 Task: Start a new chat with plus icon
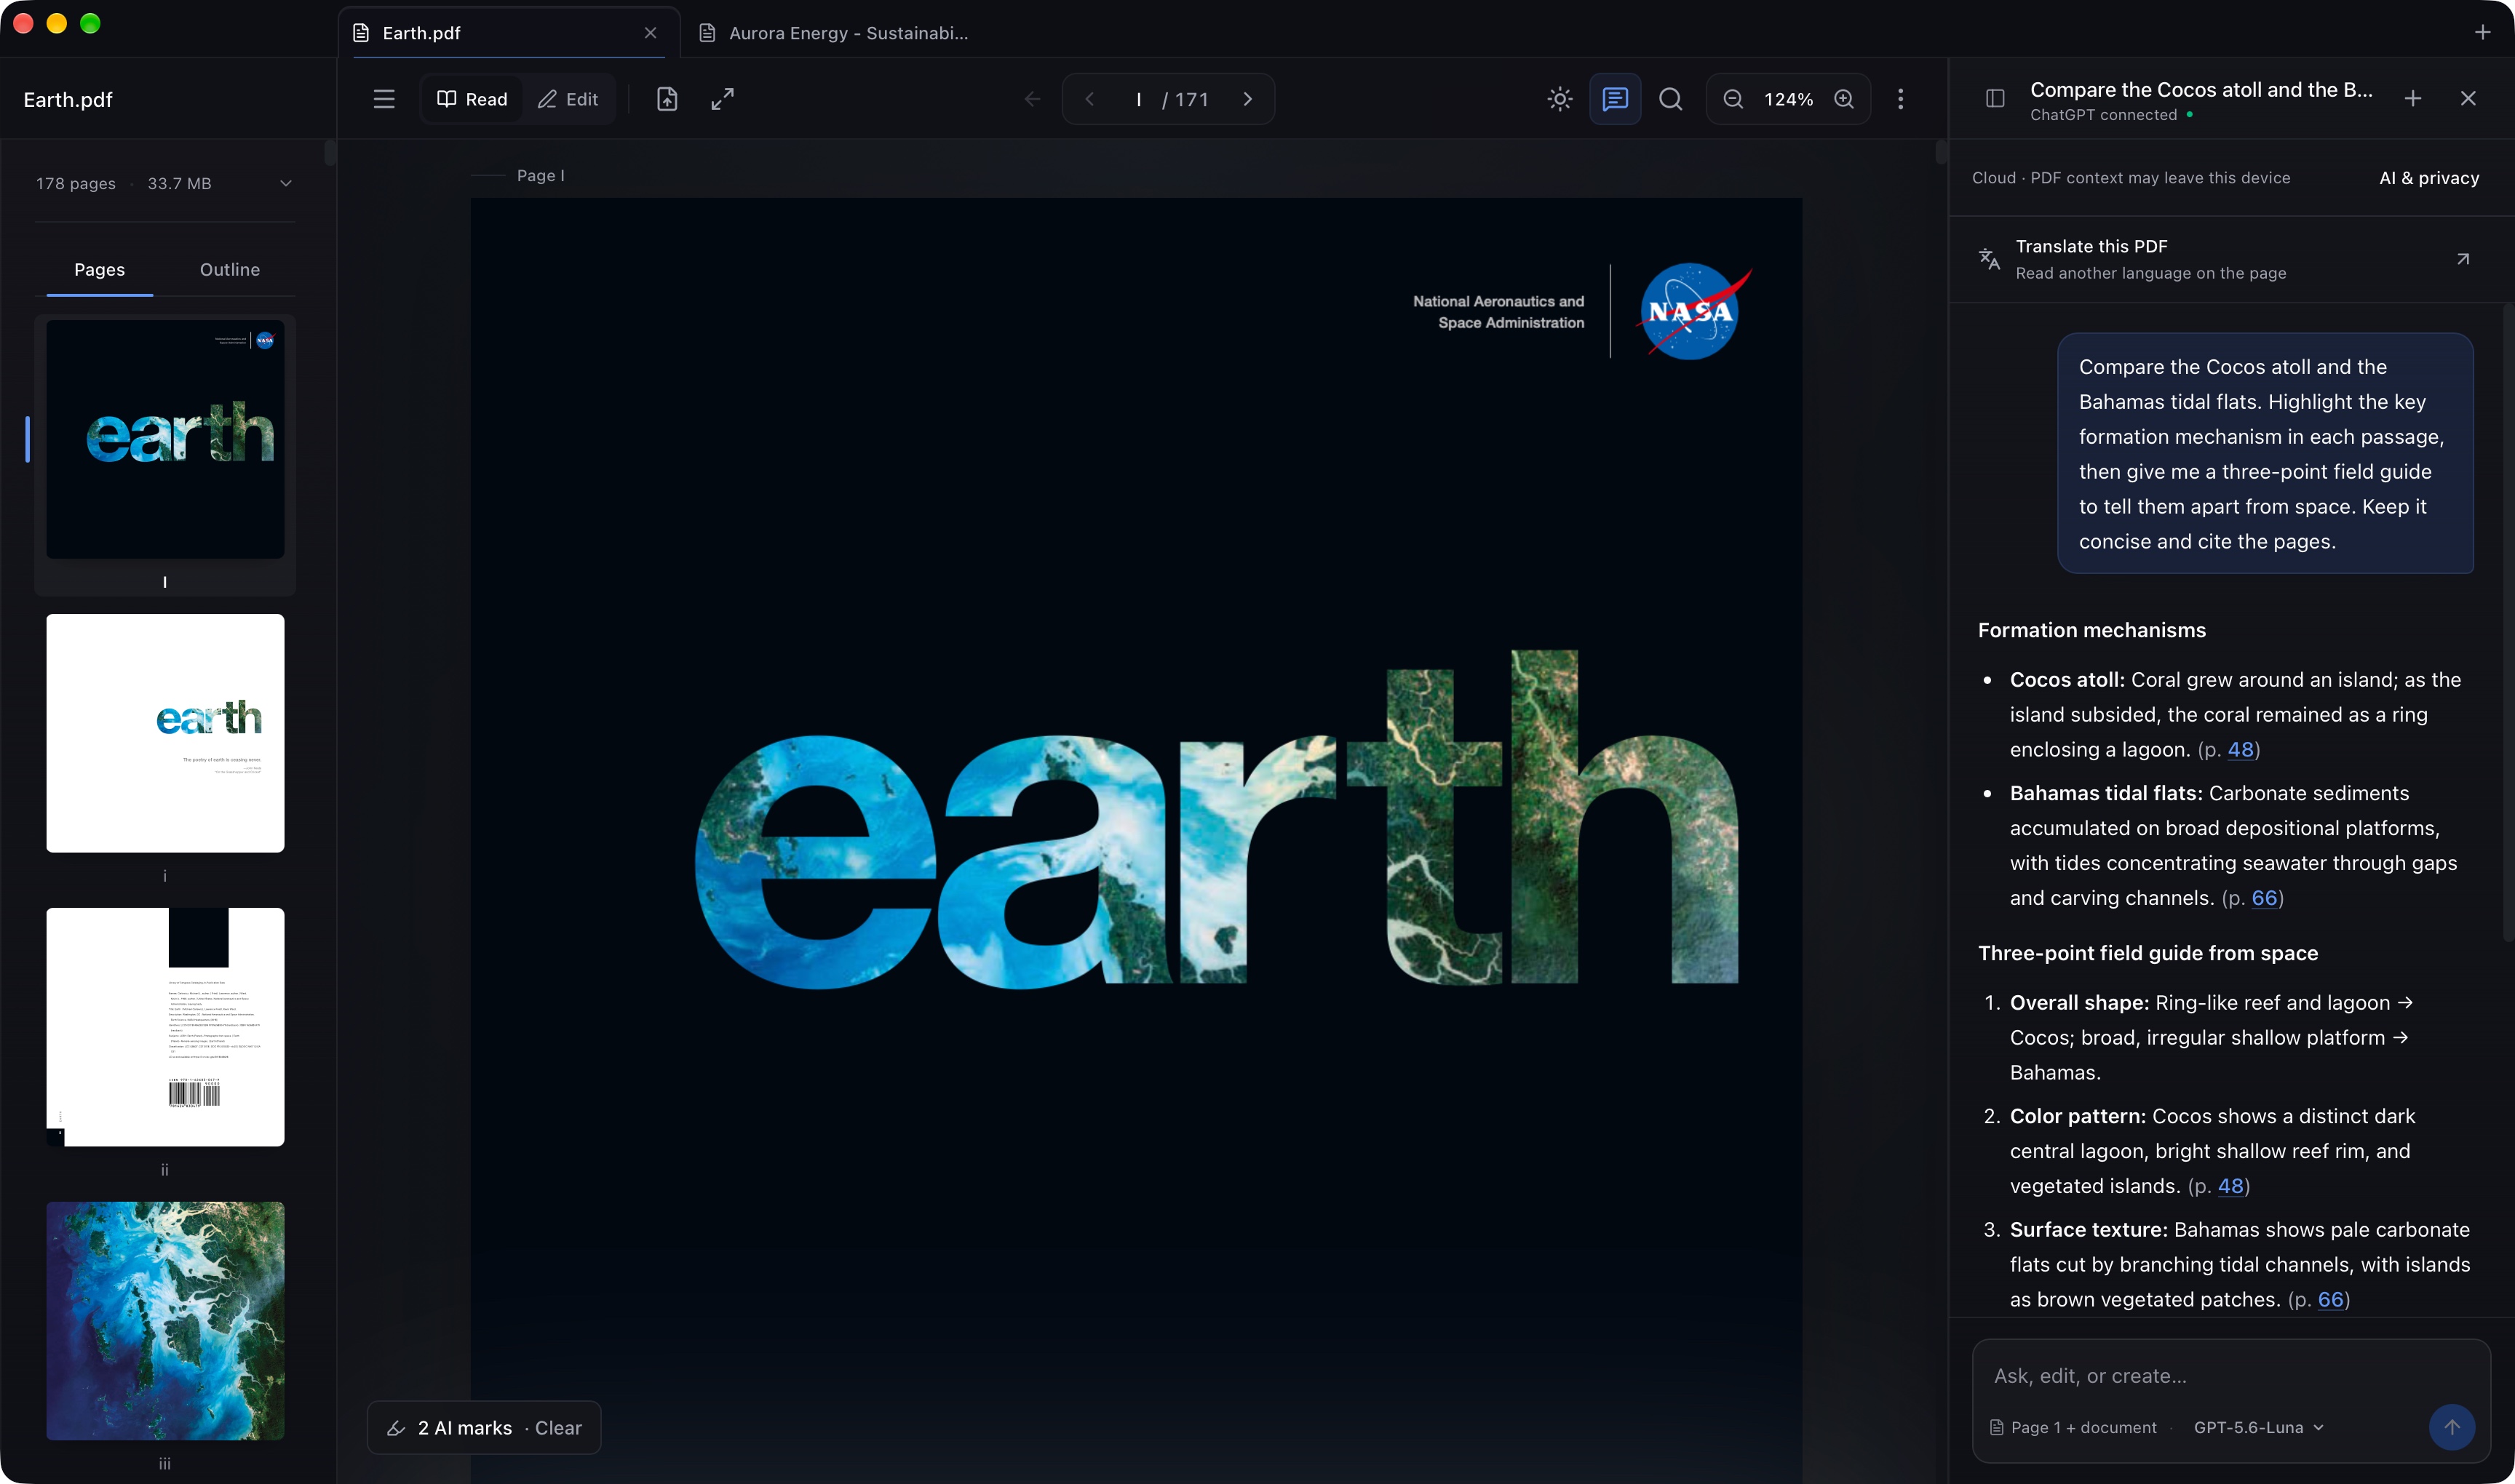[2413, 98]
